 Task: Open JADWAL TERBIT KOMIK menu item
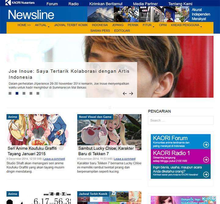tap(71, 25)
